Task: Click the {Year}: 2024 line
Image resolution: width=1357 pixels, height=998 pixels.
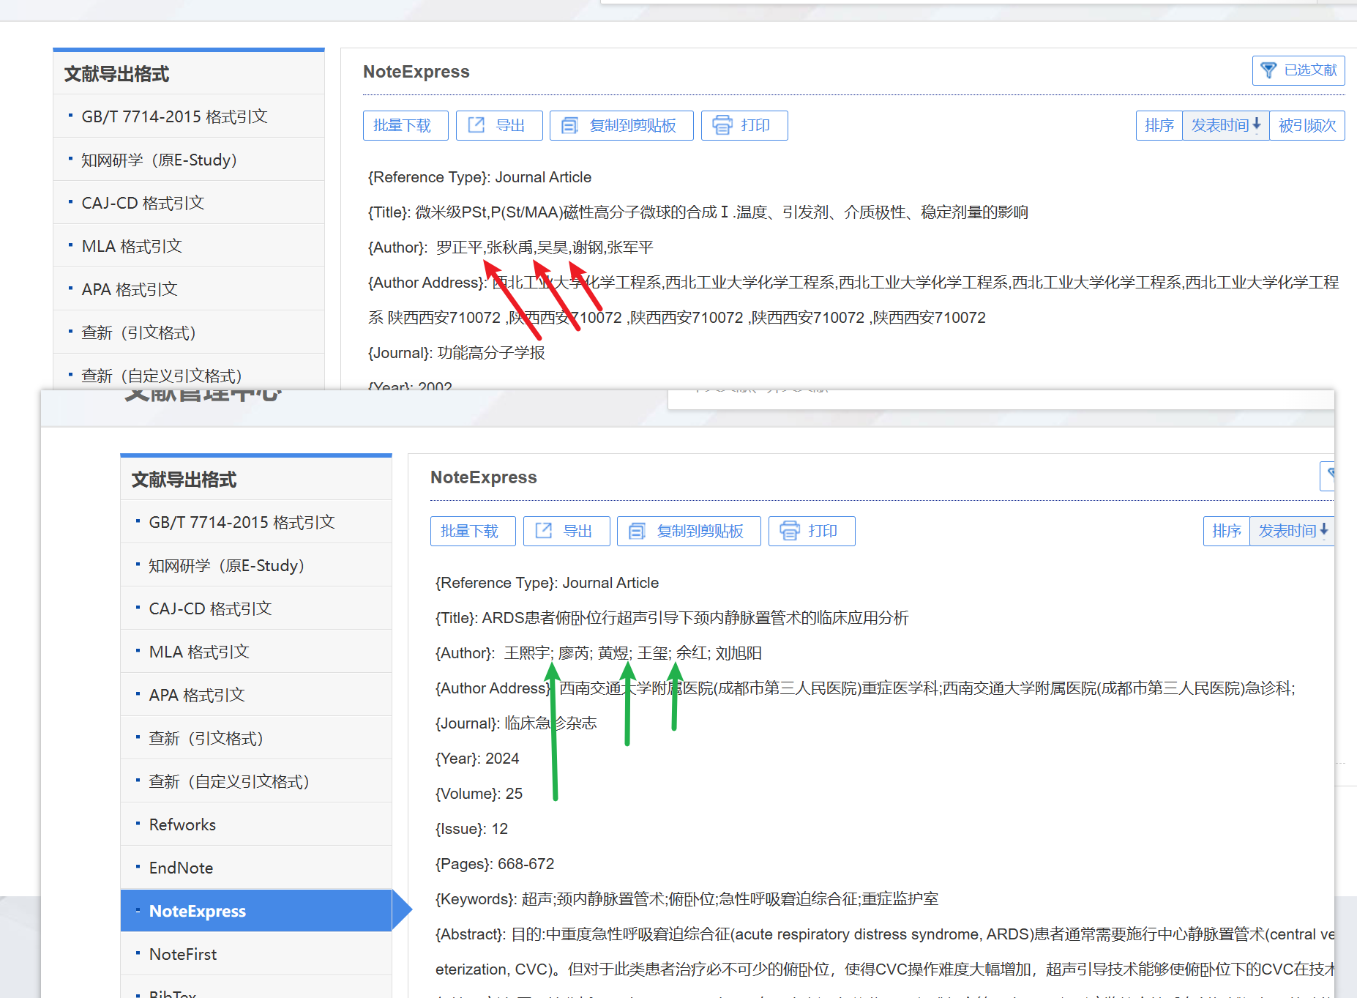Action: click(x=477, y=759)
